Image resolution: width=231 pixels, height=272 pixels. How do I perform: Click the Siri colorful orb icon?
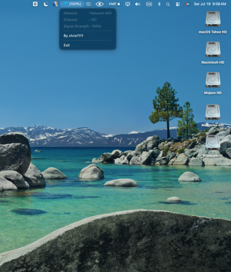[x=187, y=4]
